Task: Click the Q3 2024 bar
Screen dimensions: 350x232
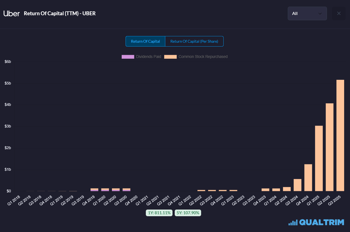Action: coord(297,185)
